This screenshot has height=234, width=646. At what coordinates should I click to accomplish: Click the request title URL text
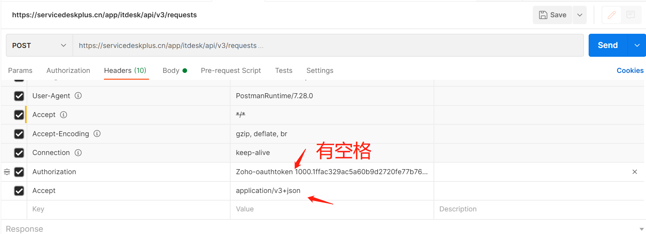pyautogui.click(x=104, y=15)
